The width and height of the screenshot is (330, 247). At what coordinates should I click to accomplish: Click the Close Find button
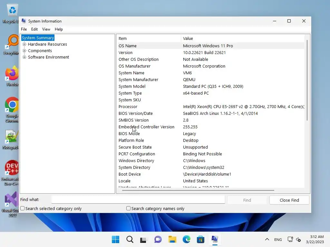point(289,200)
